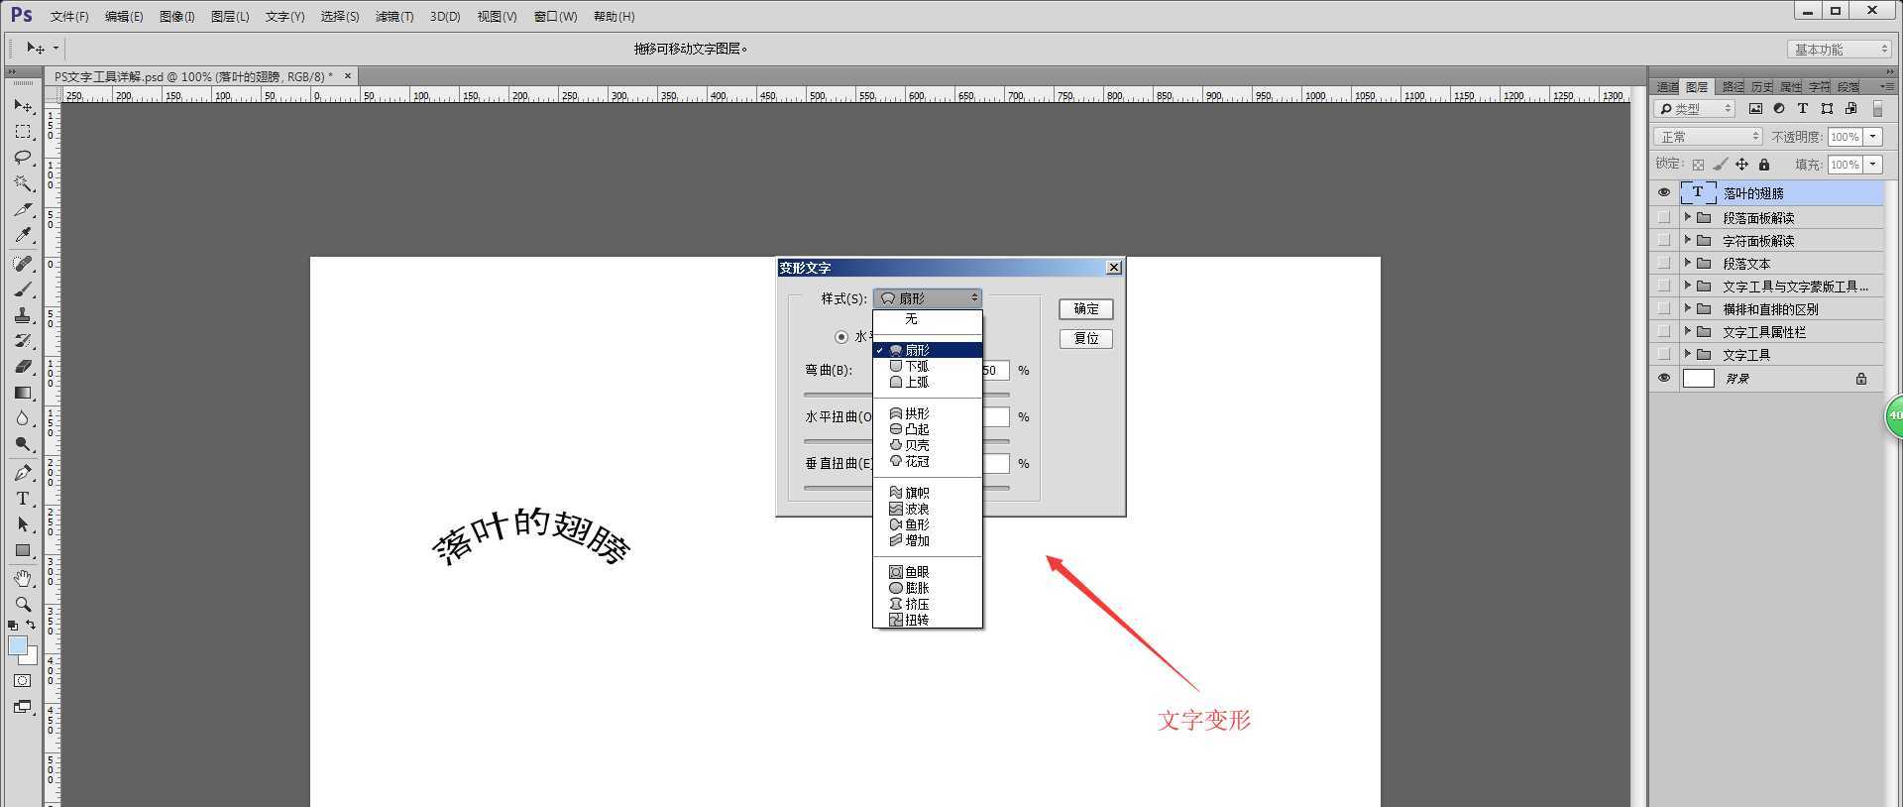Switch to the 通道 panel tab
1903x807 pixels.
(x=1667, y=87)
